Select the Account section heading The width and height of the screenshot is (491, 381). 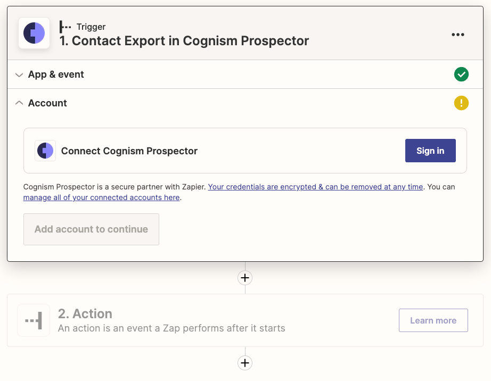point(47,103)
